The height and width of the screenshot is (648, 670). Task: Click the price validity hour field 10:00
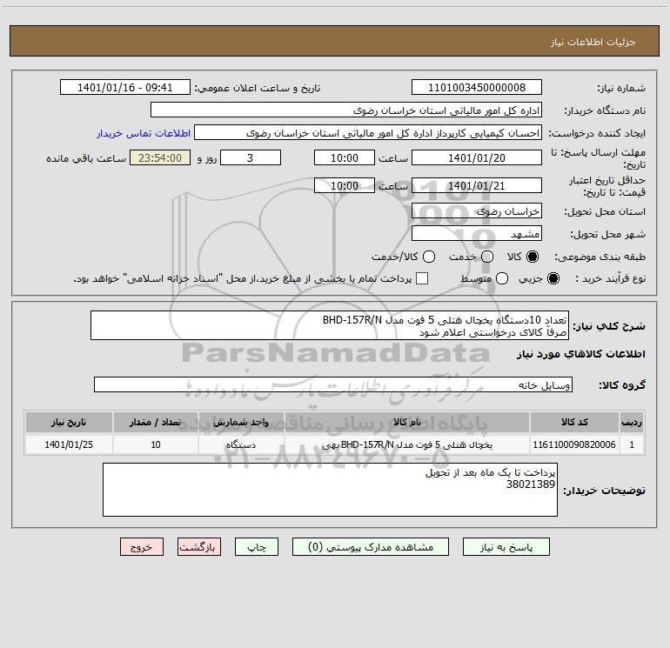point(345,185)
